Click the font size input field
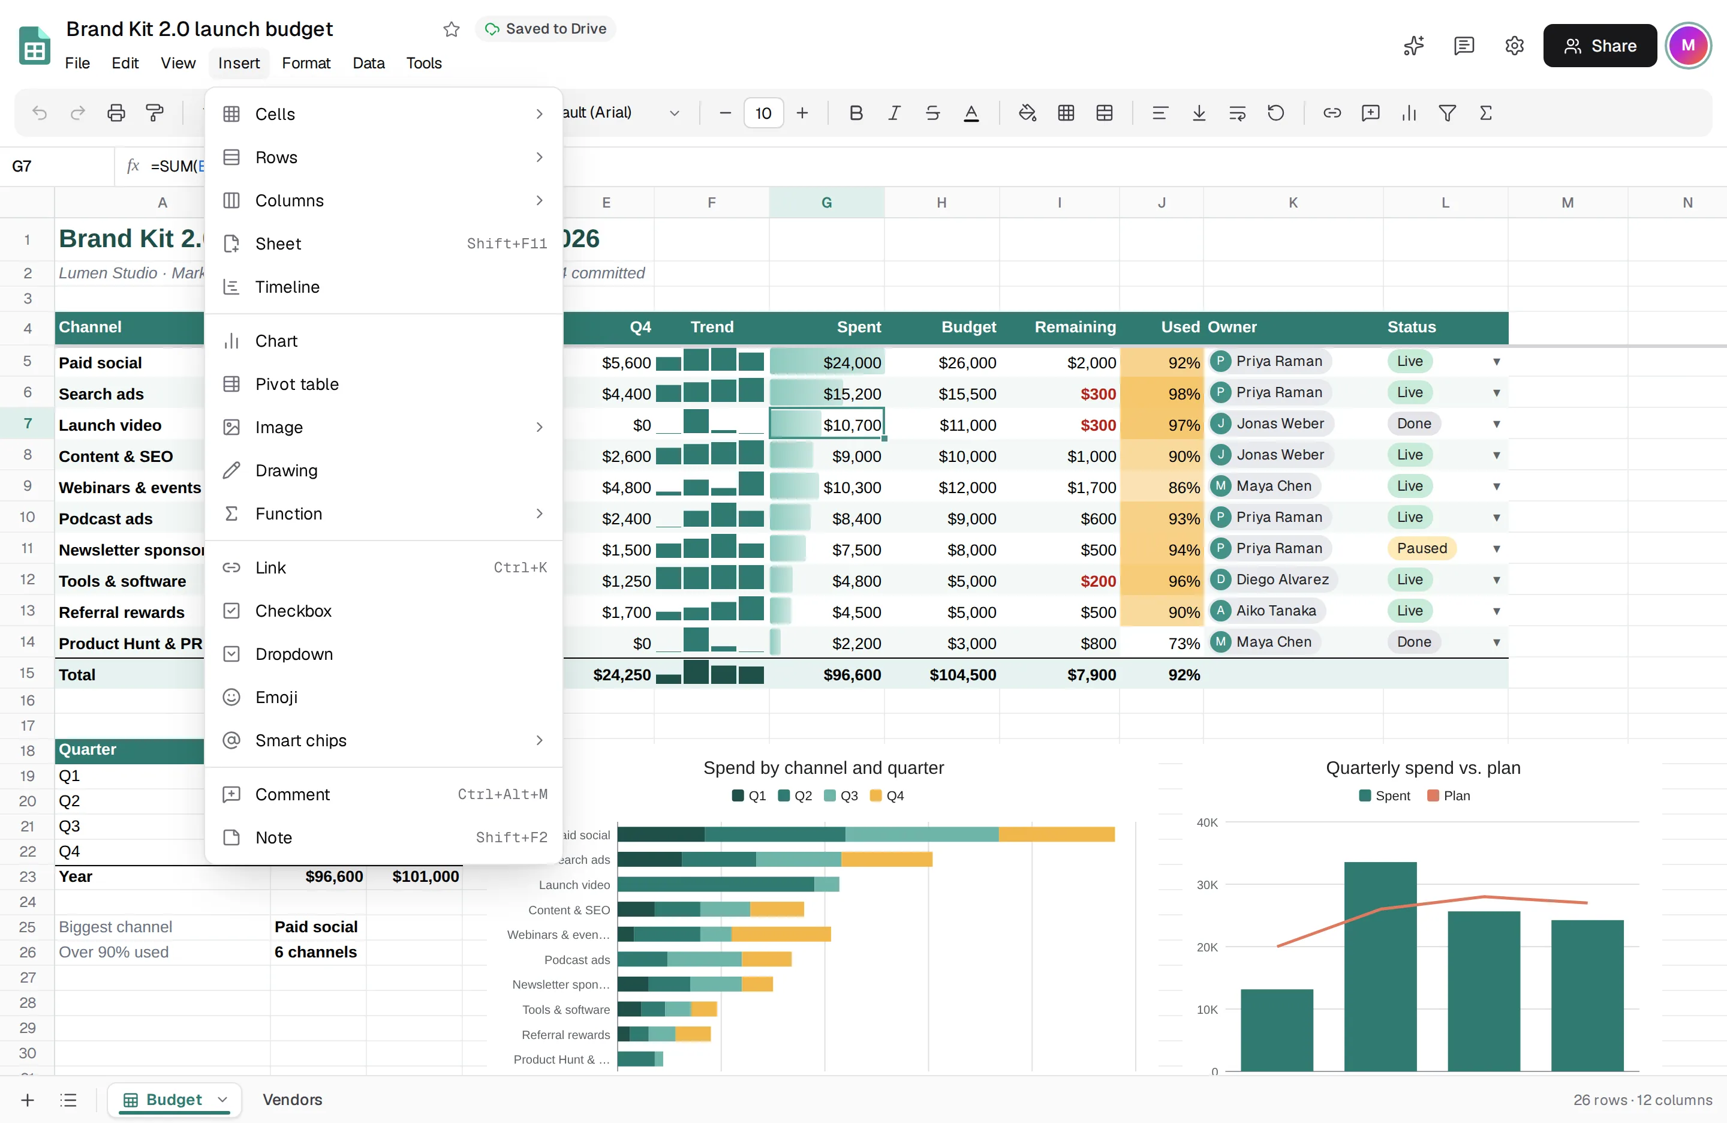Viewport: 1727px width, 1123px height. tap(763, 113)
